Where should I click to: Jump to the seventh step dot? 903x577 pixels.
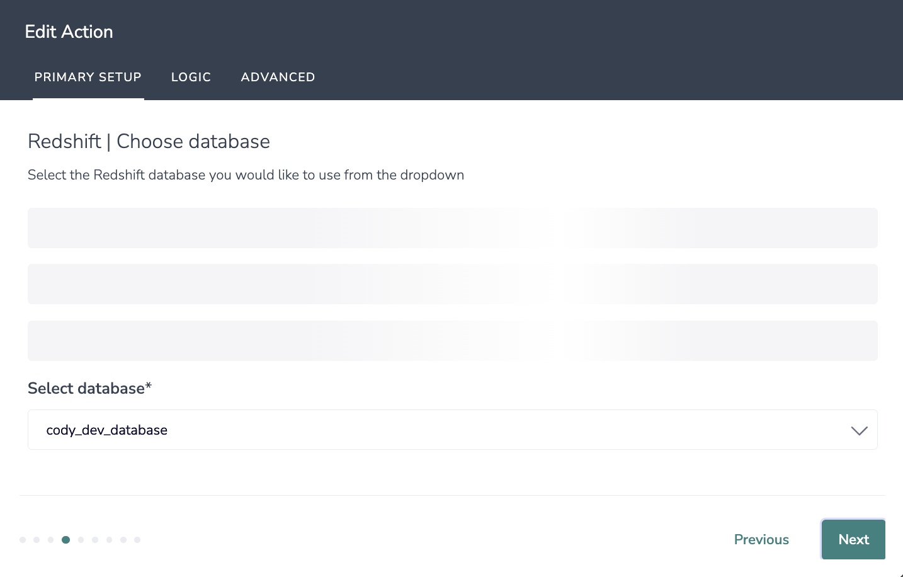tap(110, 540)
